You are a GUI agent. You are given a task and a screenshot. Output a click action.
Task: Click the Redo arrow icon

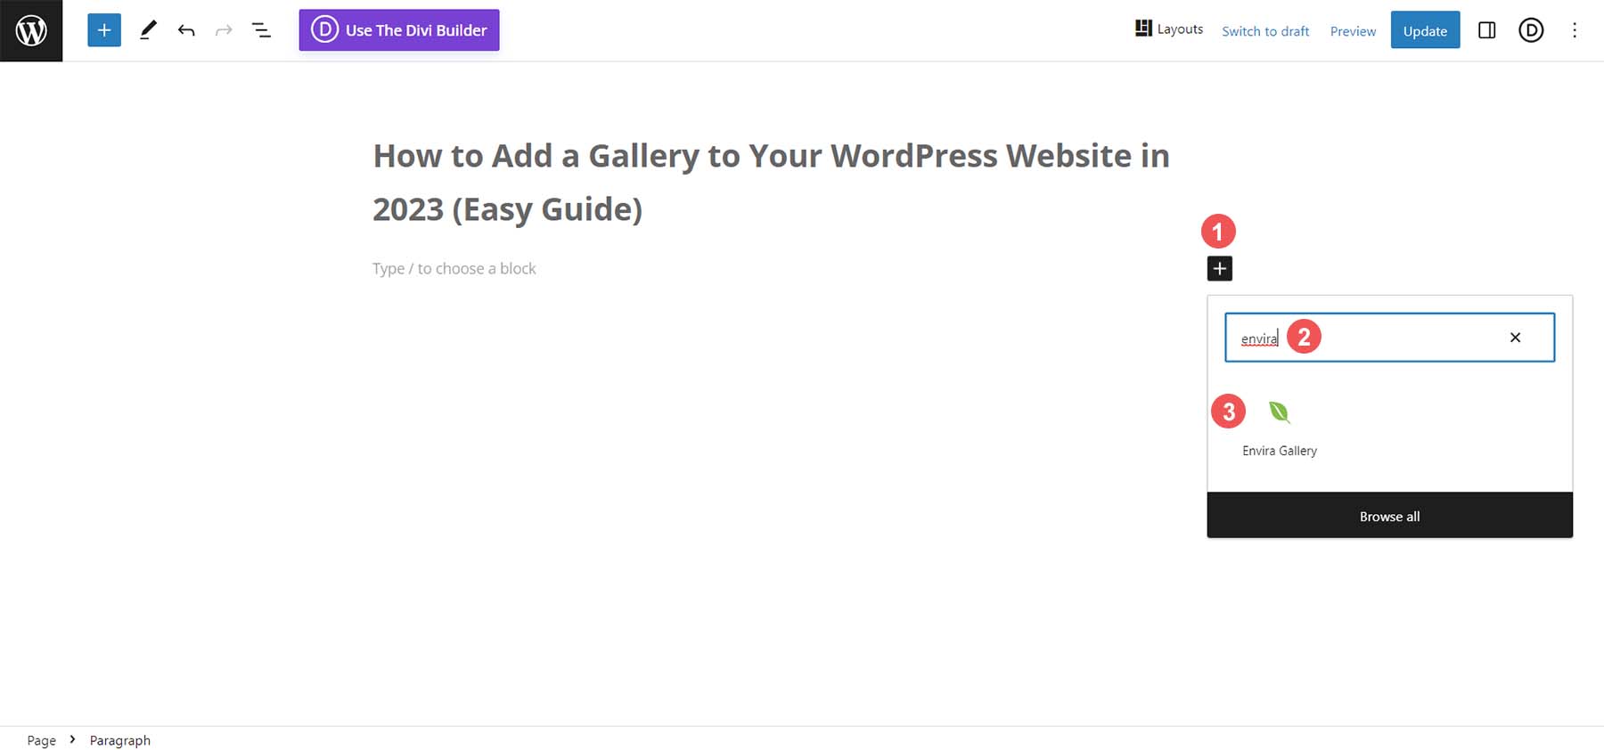(224, 29)
